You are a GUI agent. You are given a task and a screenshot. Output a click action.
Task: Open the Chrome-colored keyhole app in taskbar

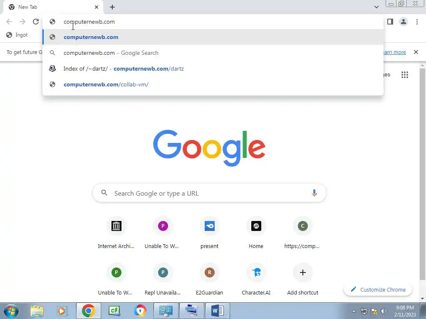(140, 311)
